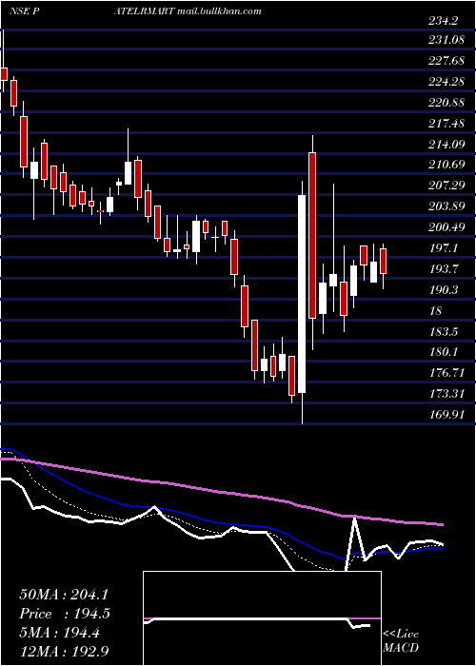This screenshot has width=476, height=666.
Task: Click the 180.1 axis label
Action: point(443,352)
